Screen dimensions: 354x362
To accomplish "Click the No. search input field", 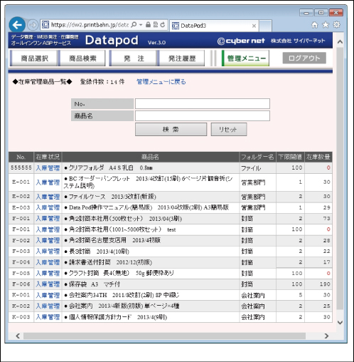I will click(x=203, y=104).
